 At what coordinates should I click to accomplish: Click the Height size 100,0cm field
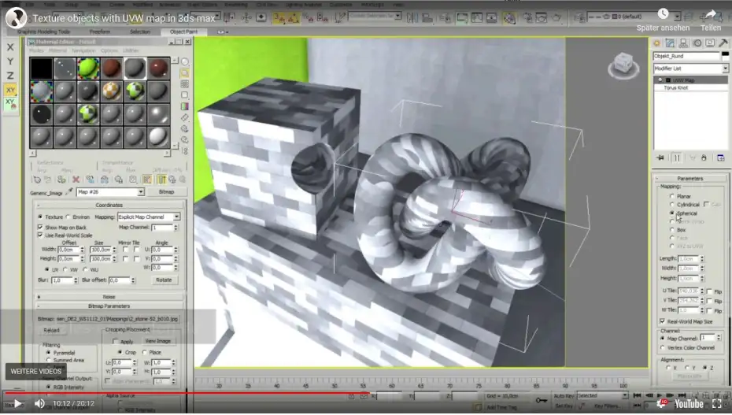[101, 258]
